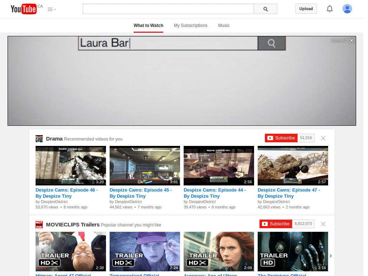
Task: Click "39,470 views" text
Action: [x=195, y=207]
